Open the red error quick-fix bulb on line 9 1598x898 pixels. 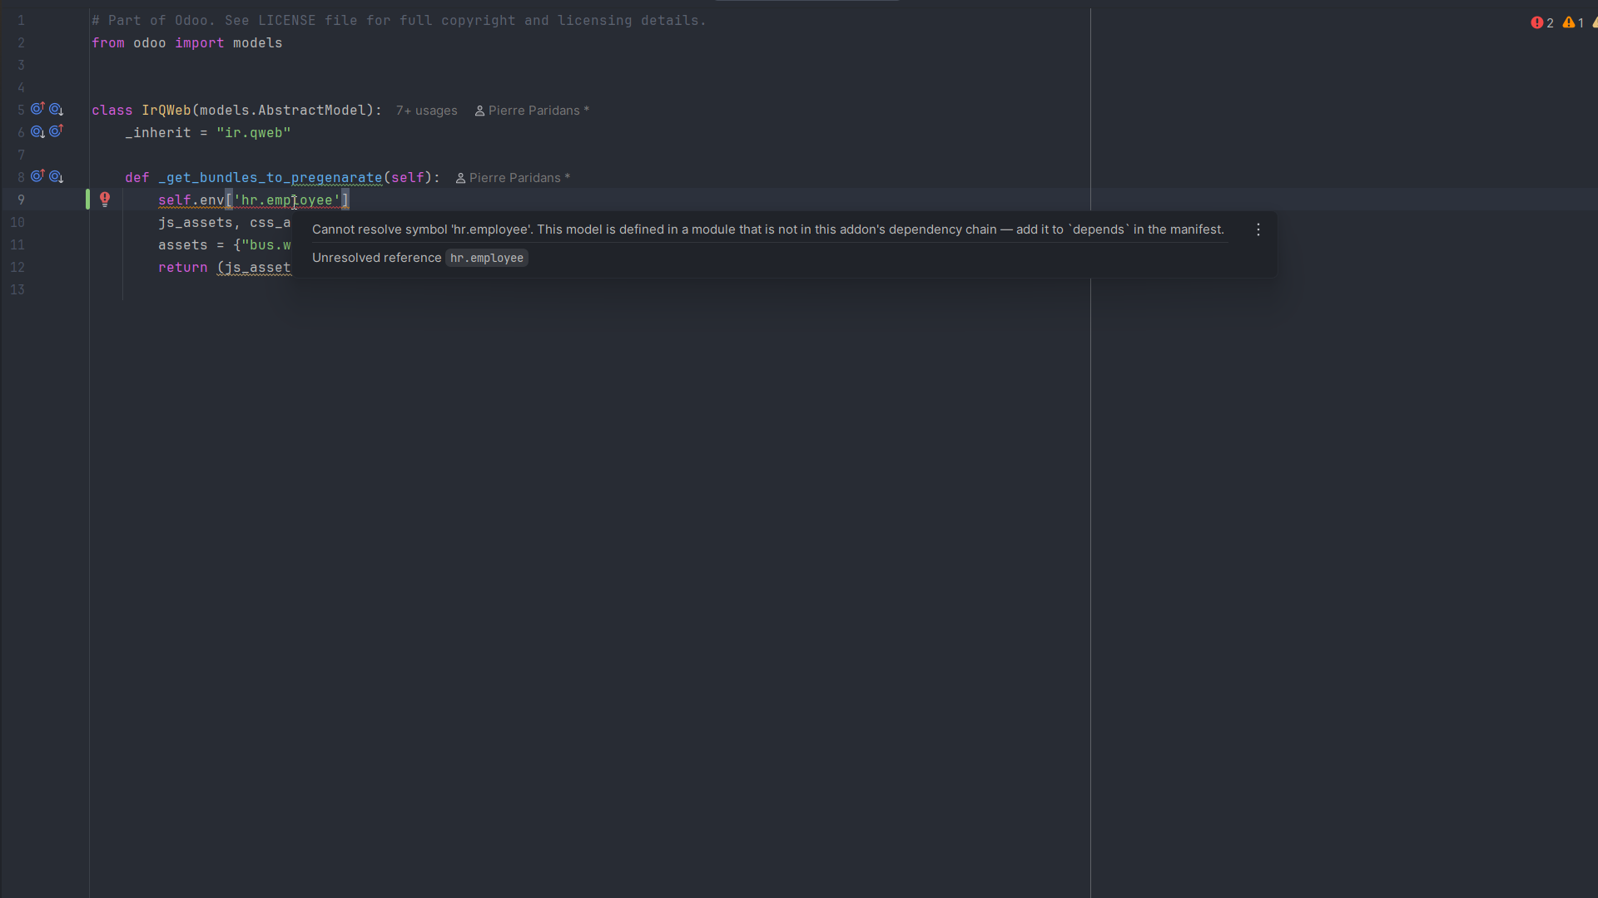(105, 199)
